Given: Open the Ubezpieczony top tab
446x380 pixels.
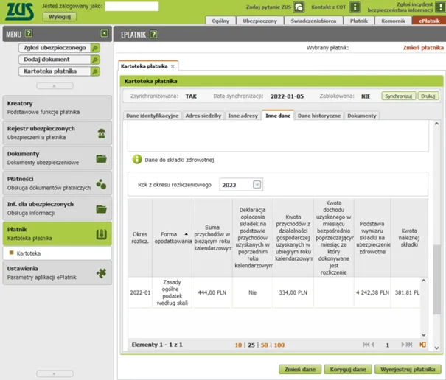Looking at the screenshot, I should 259,21.
